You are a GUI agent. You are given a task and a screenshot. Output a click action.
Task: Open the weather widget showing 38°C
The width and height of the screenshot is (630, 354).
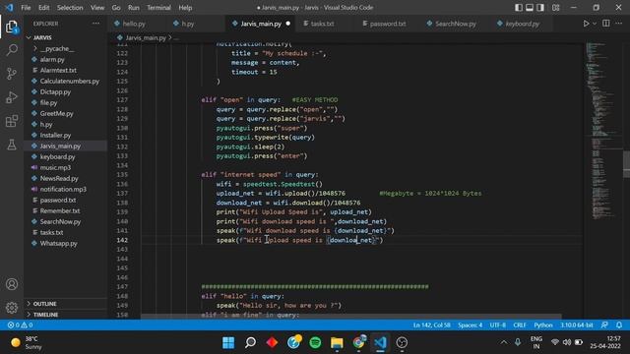tap(27, 342)
